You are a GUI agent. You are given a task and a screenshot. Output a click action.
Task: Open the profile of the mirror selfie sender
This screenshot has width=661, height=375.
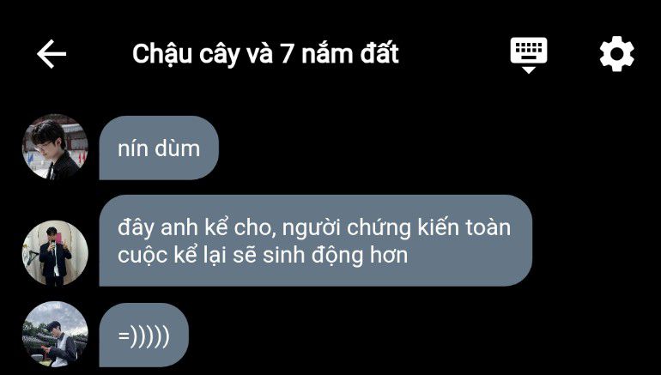click(x=55, y=253)
